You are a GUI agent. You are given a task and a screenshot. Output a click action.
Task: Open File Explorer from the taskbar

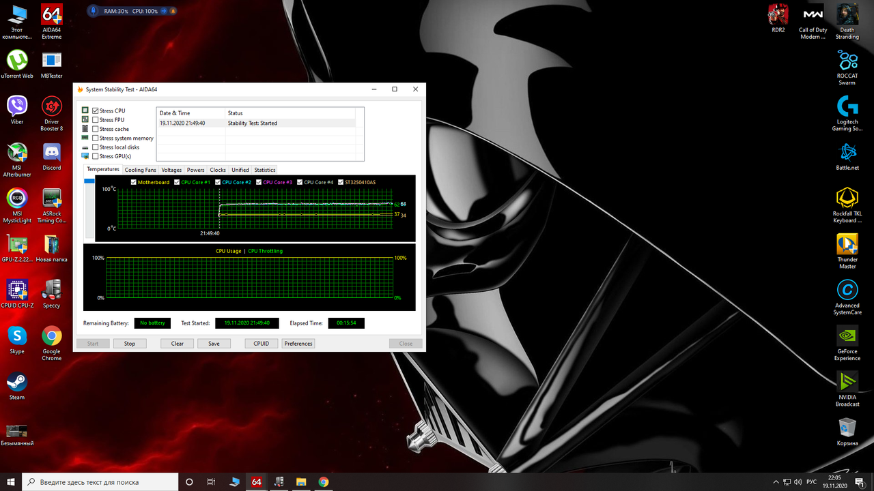301,481
